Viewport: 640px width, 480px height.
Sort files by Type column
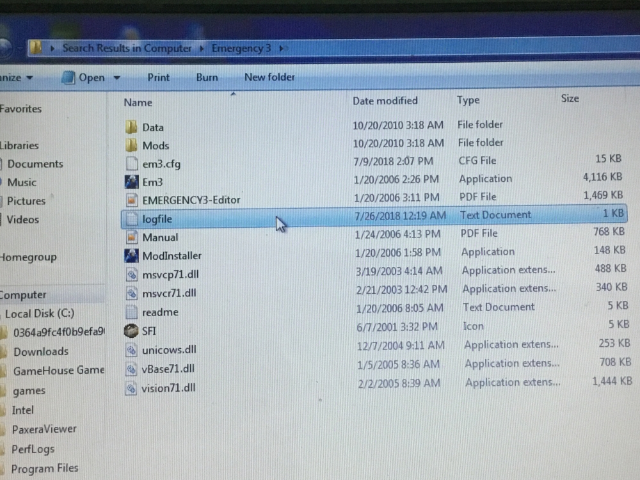pyautogui.click(x=468, y=100)
